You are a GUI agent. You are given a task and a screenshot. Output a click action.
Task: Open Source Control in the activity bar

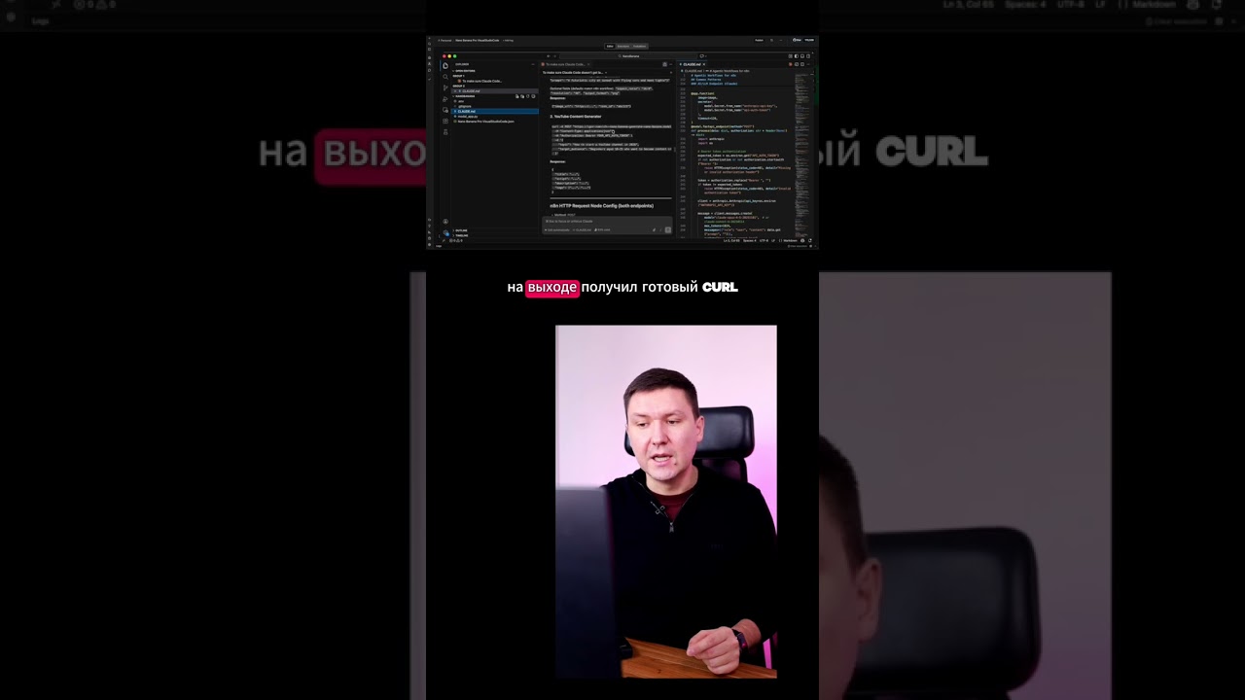pos(445,87)
